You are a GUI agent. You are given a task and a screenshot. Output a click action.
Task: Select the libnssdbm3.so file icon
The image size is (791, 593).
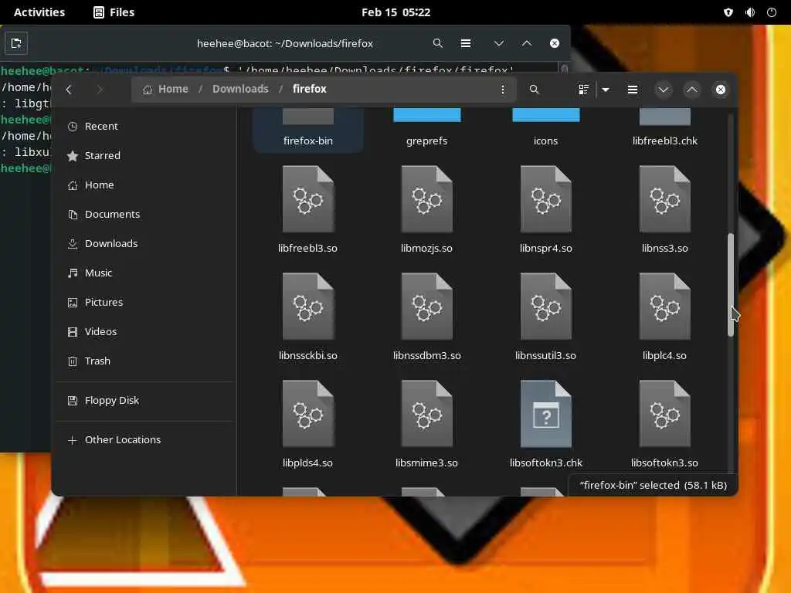click(x=426, y=307)
